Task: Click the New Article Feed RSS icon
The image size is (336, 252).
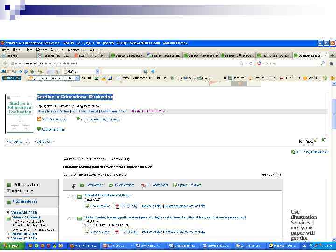Action: [39, 119]
